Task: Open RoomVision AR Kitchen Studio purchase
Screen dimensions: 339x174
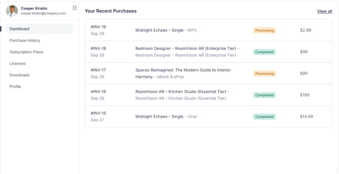Action: (182, 92)
